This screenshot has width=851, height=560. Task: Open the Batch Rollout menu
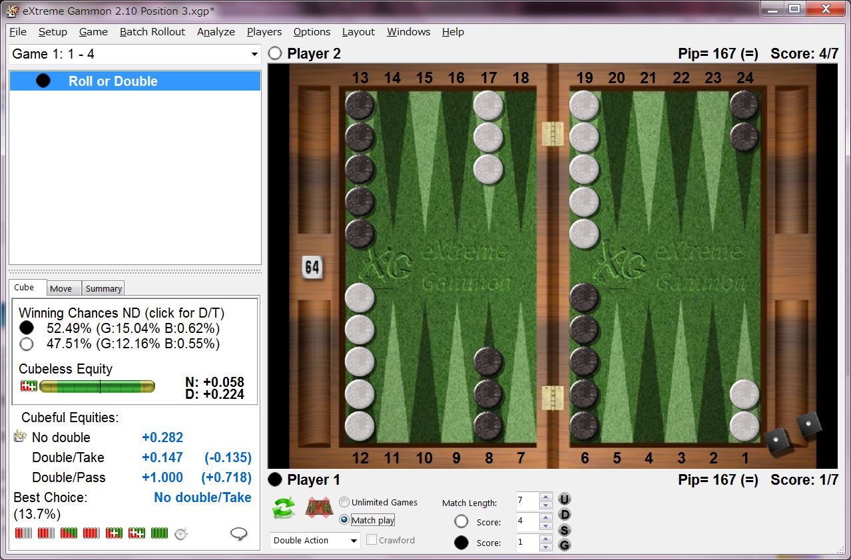coord(152,31)
